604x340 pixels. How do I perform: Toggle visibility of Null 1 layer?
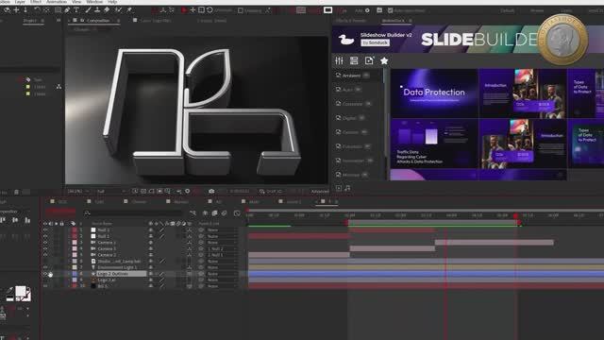click(45, 236)
